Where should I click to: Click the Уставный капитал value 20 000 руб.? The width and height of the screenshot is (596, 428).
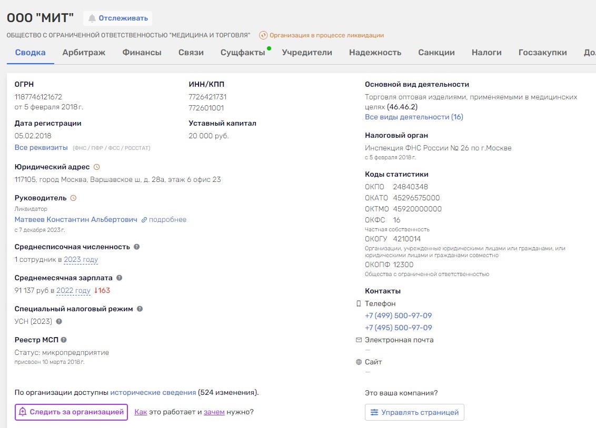pyautogui.click(x=208, y=136)
